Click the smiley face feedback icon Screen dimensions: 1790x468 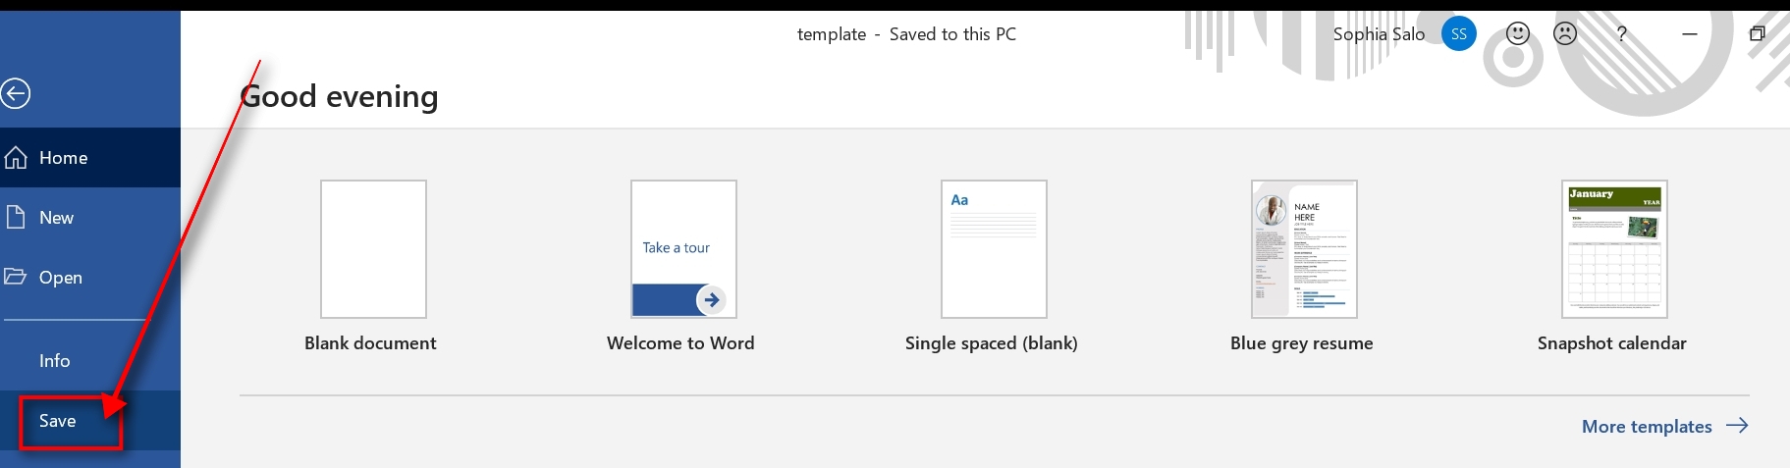pyautogui.click(x=1518, y=34)
